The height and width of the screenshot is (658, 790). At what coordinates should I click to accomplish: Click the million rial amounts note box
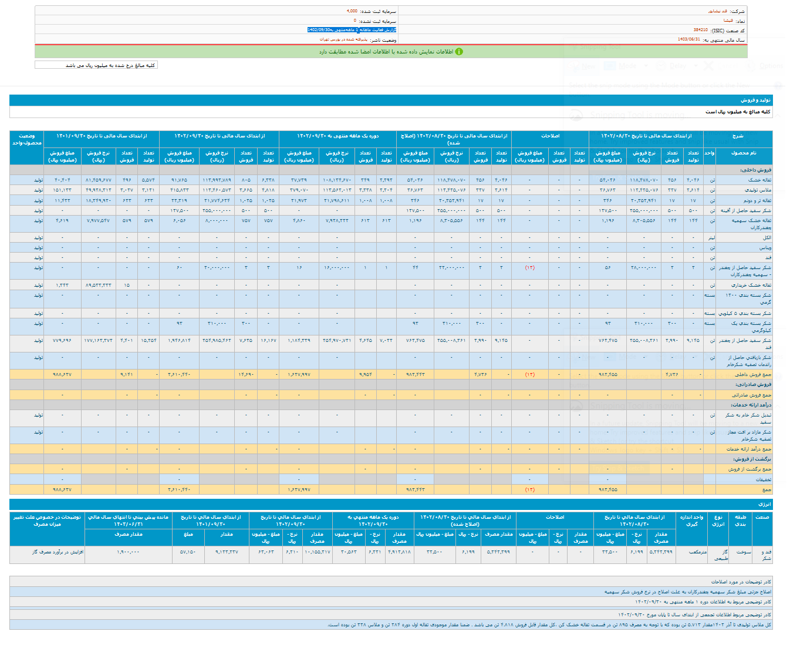click(97, 65)
